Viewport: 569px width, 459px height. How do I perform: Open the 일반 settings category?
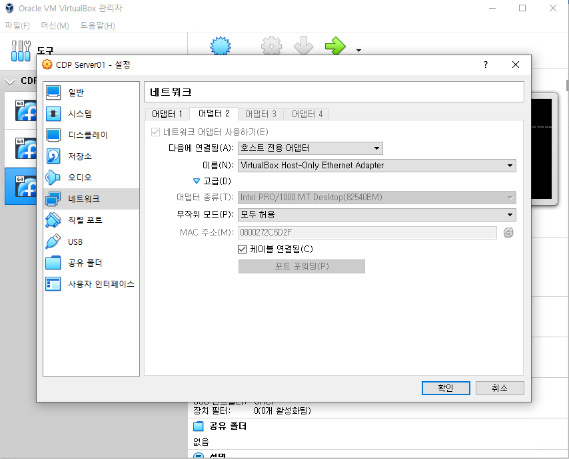pyautogui.click(x=91, y=92)
